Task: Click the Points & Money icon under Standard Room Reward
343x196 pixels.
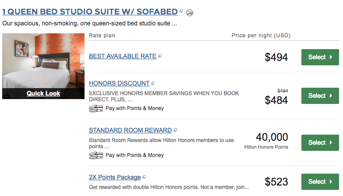Action: (x=95, y=155)
